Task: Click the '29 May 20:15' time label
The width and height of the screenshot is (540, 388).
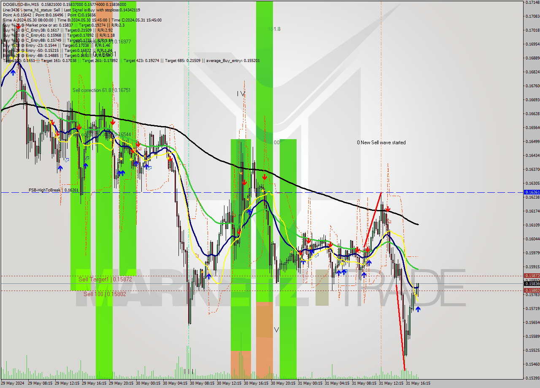Action: tap(121, 383)
